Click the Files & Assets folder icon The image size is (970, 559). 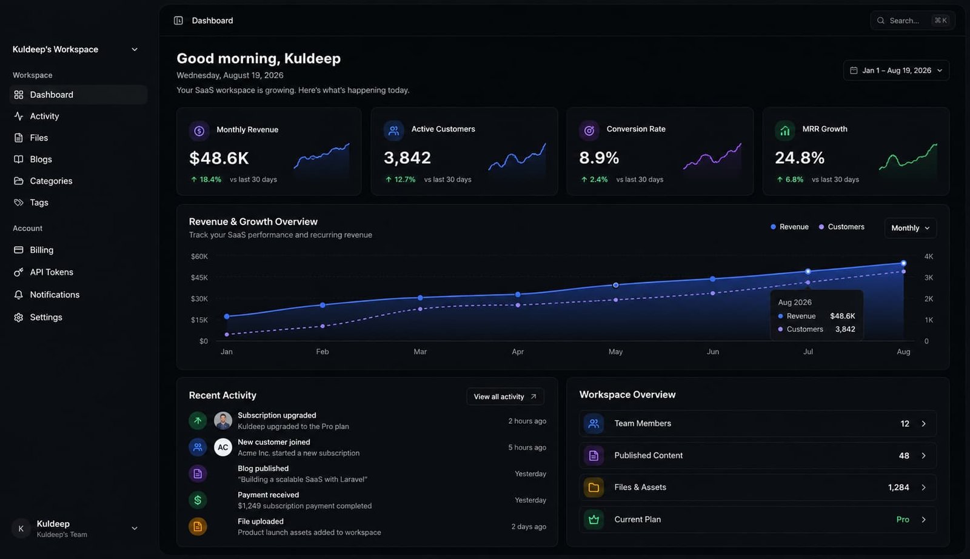click(x=594, y=487)
